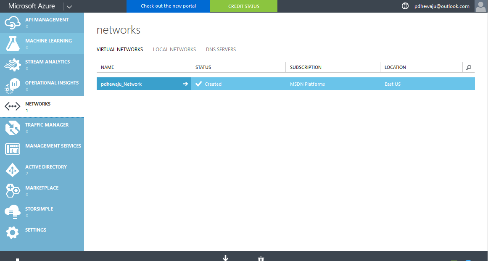Open Marketplace via the hexagon icon
Image resolution: width=488 pixels, height=261 pixels.
13,191
